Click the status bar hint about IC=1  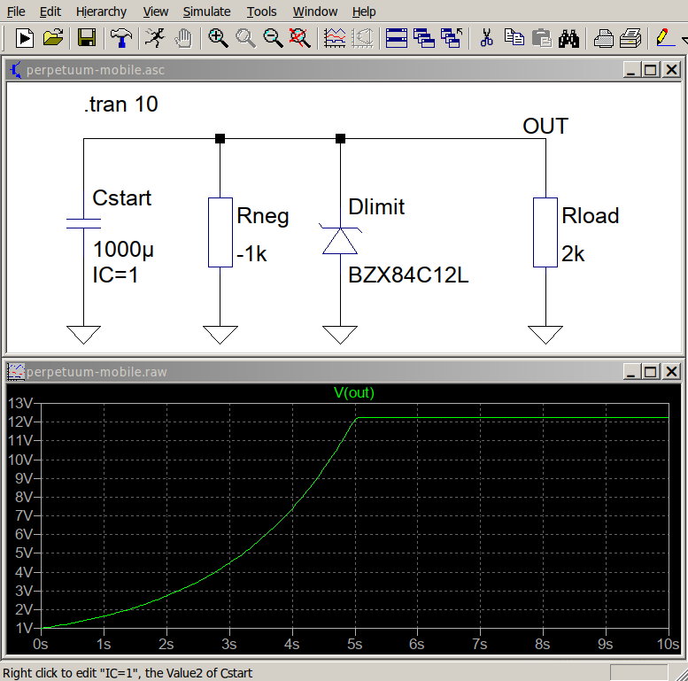point(128,673)
